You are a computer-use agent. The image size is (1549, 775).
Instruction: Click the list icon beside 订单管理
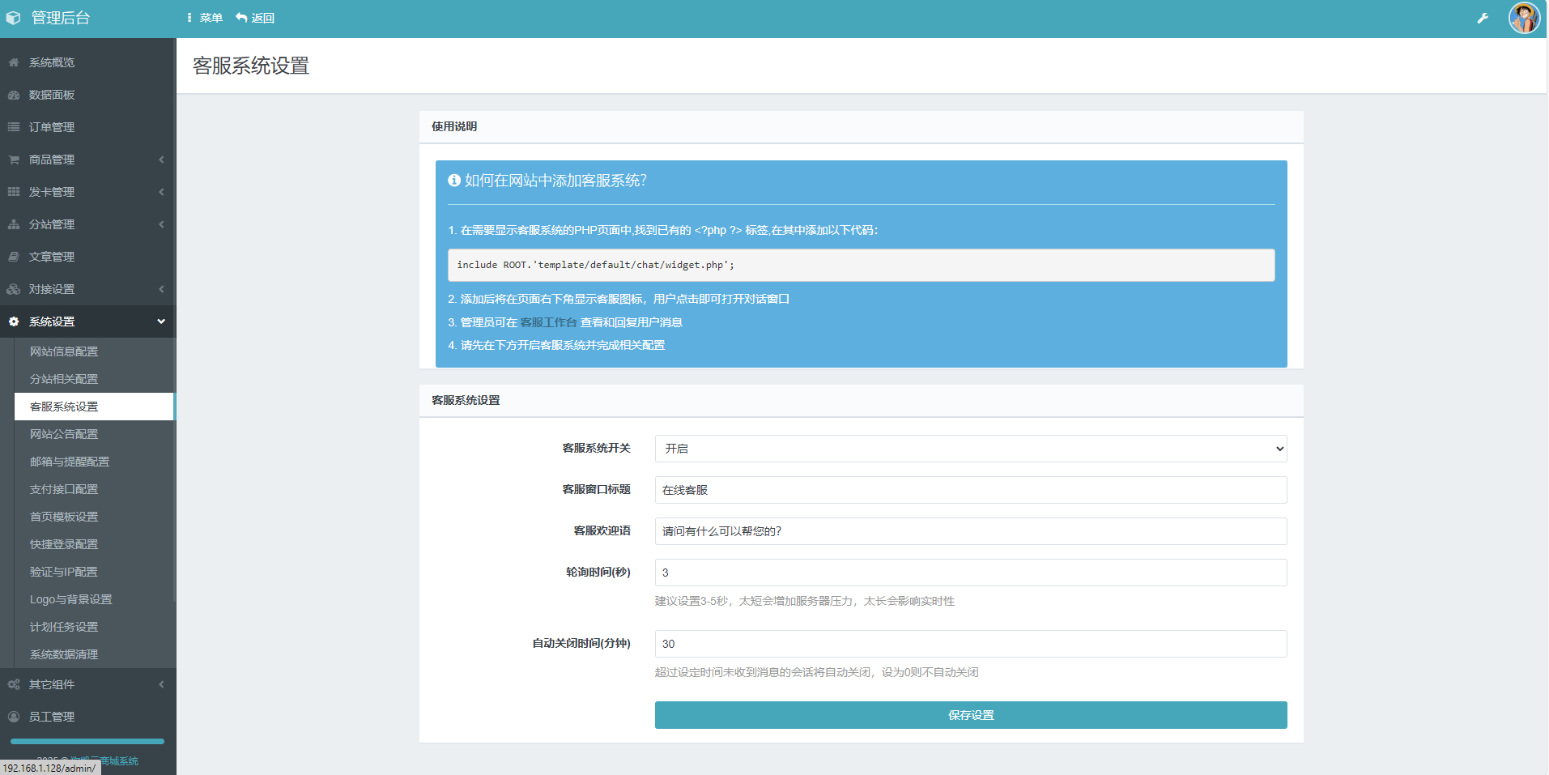click(x=14, y=127)
